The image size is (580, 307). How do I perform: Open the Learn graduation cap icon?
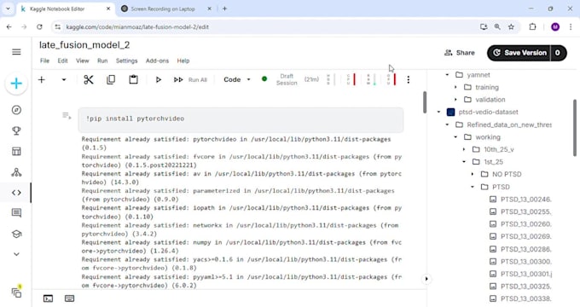[16, 234]
